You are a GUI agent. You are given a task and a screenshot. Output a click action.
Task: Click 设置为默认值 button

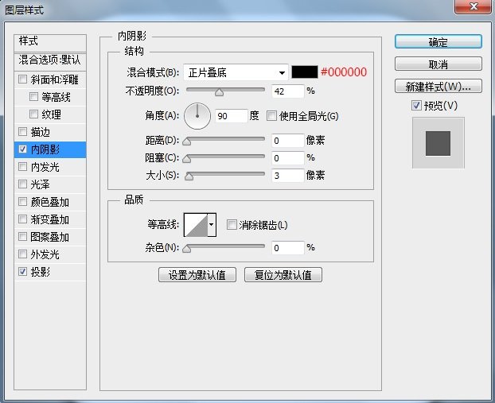197,275
